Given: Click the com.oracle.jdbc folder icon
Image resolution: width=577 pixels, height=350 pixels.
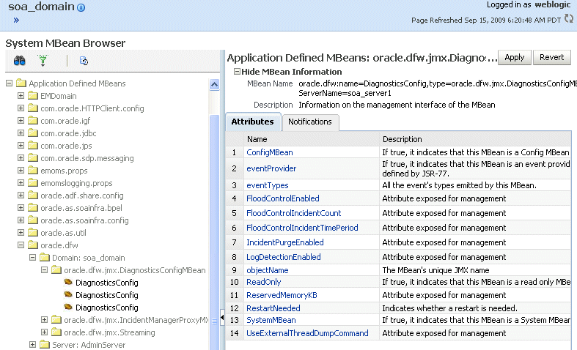Looking at the screenshot, I should [33, 133].
